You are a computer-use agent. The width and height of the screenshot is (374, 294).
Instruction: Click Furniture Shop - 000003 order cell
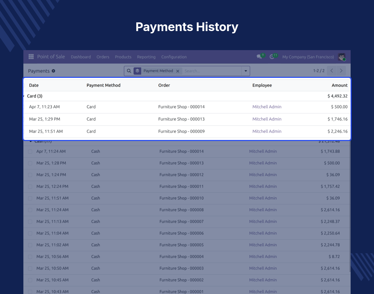click(x=182, y=268)
